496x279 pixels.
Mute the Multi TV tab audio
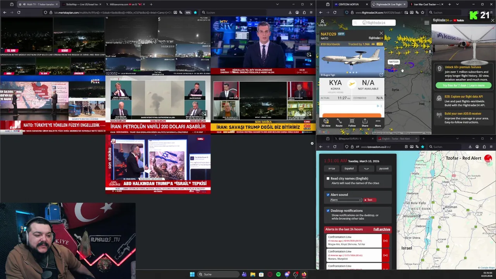coord(24,4)
